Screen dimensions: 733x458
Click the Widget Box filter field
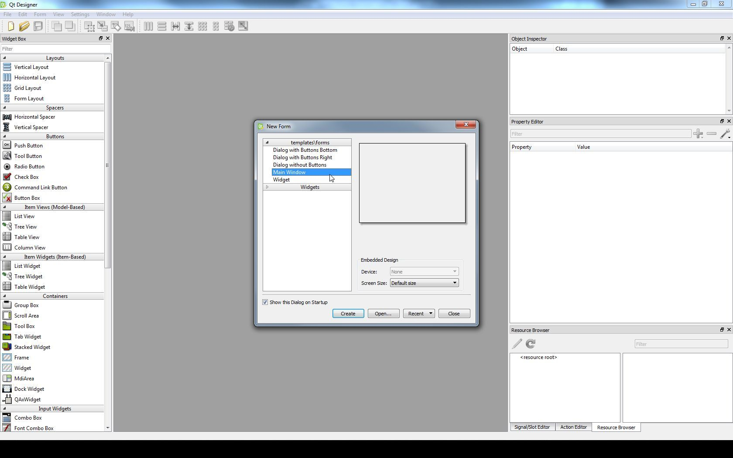pyautogui.click(x=55, y=49)
